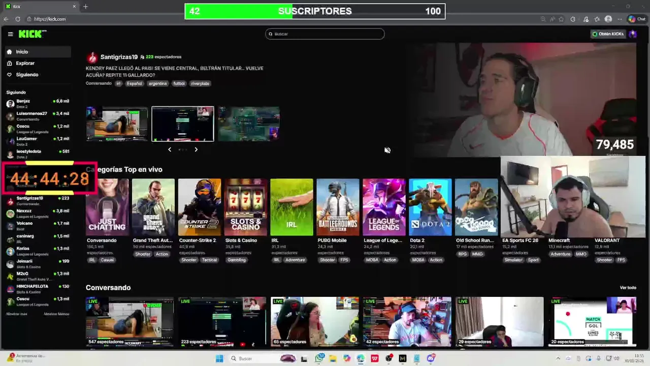The image size is (650, 366).
Task: Click the Simulator tag under EA Sports FC 26
Action: (x=513, y=260)
